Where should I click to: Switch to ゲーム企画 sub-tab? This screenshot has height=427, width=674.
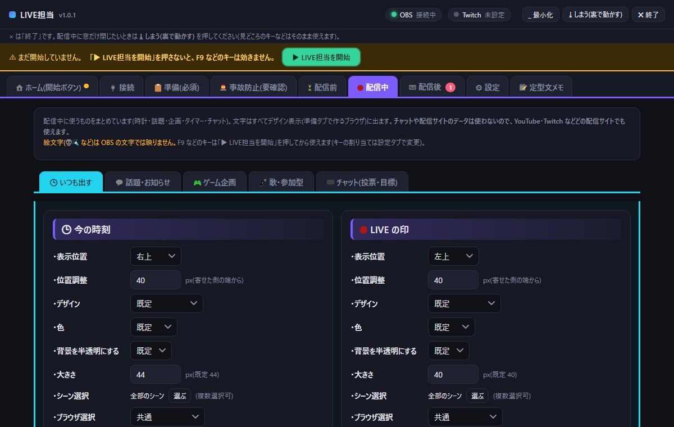[215, 182]
